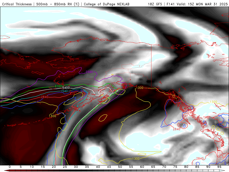Click the red "2840" label just below "1540"
229x172 pixels.
click(45, 97)
